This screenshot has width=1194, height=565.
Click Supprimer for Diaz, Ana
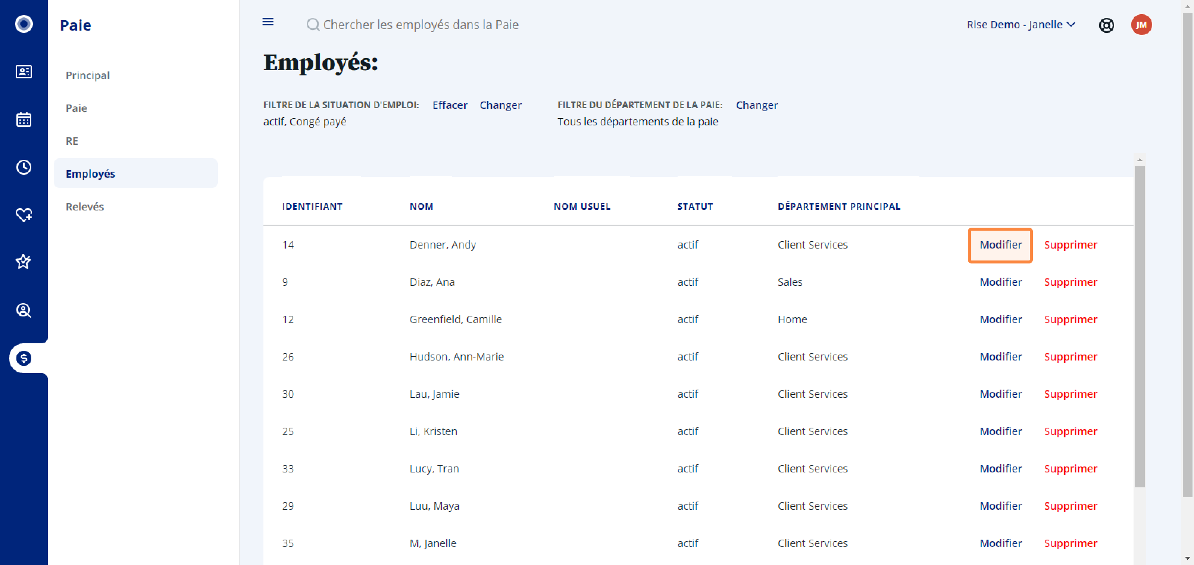(1070, 282)
